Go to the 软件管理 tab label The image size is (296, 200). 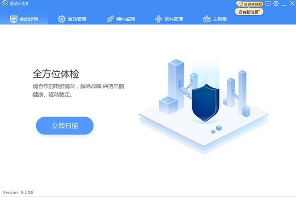pyautogui.click(x=174, y=19)
